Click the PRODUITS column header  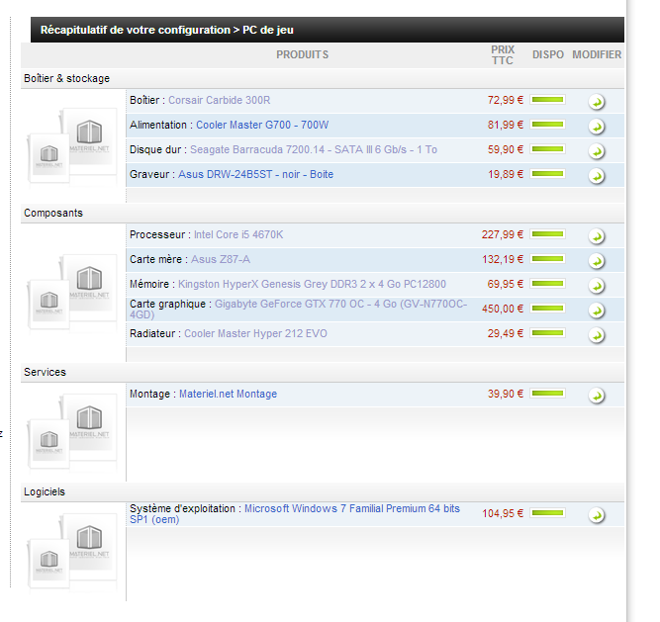(302, 54)
